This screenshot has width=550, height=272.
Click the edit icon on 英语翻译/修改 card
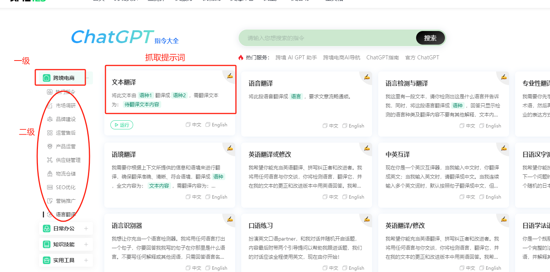(x=504, y=219)
